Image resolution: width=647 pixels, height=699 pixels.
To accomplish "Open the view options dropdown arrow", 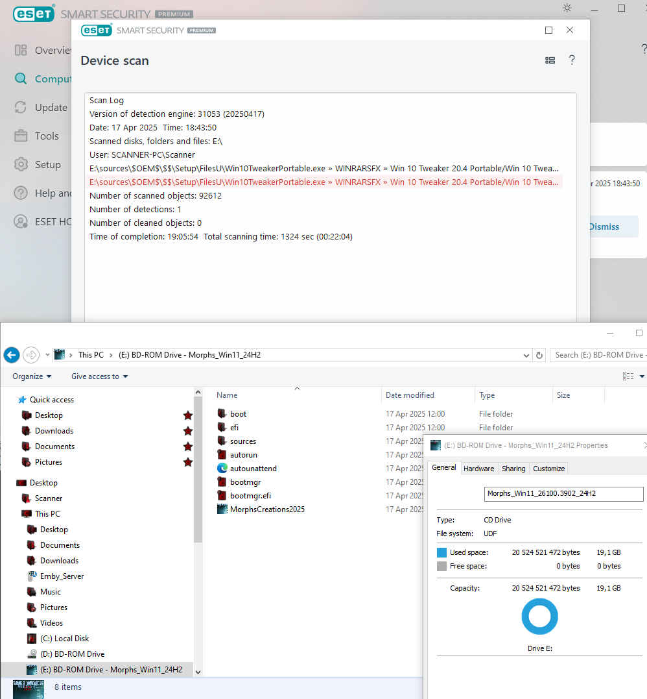I will (x=642, y=376).
